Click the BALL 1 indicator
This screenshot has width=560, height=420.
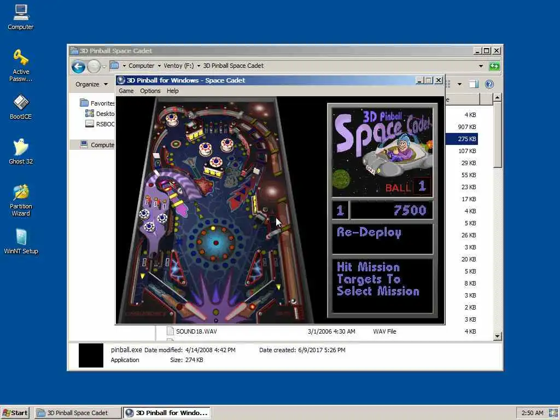408,186
